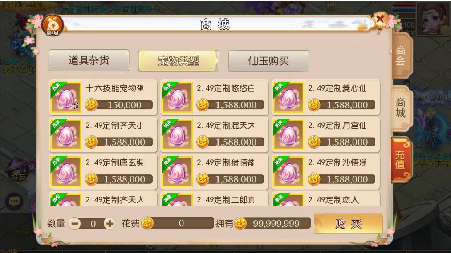Tap the player avatar portrait
This screenshot has height=253, width=451.
[x=432, y=18]
